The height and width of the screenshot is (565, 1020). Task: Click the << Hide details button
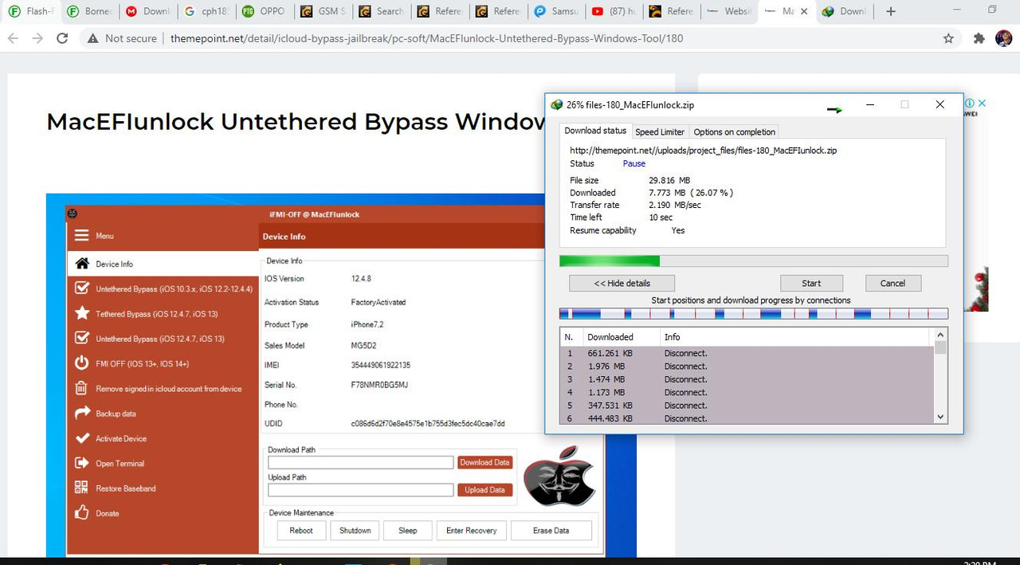[x=622, y=283]
